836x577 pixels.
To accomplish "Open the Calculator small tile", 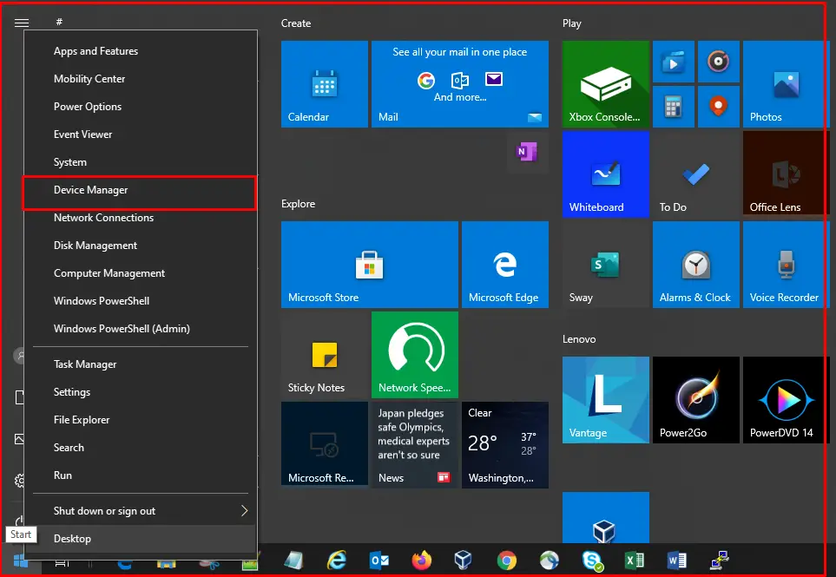I will [674, 107].
